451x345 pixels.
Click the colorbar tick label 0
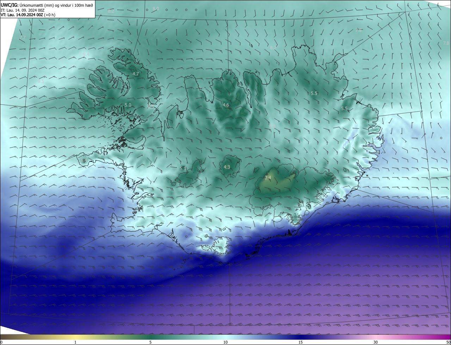tap(1, 342)
